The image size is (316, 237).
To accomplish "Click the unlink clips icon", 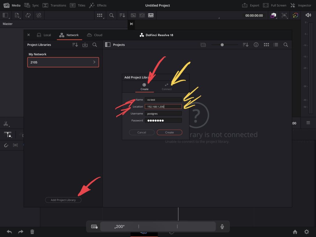I will [x=39, y=15].
